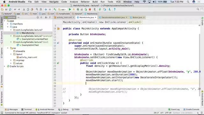Open the Terminal tool window
Screen dimensions: 204x115
26,109
